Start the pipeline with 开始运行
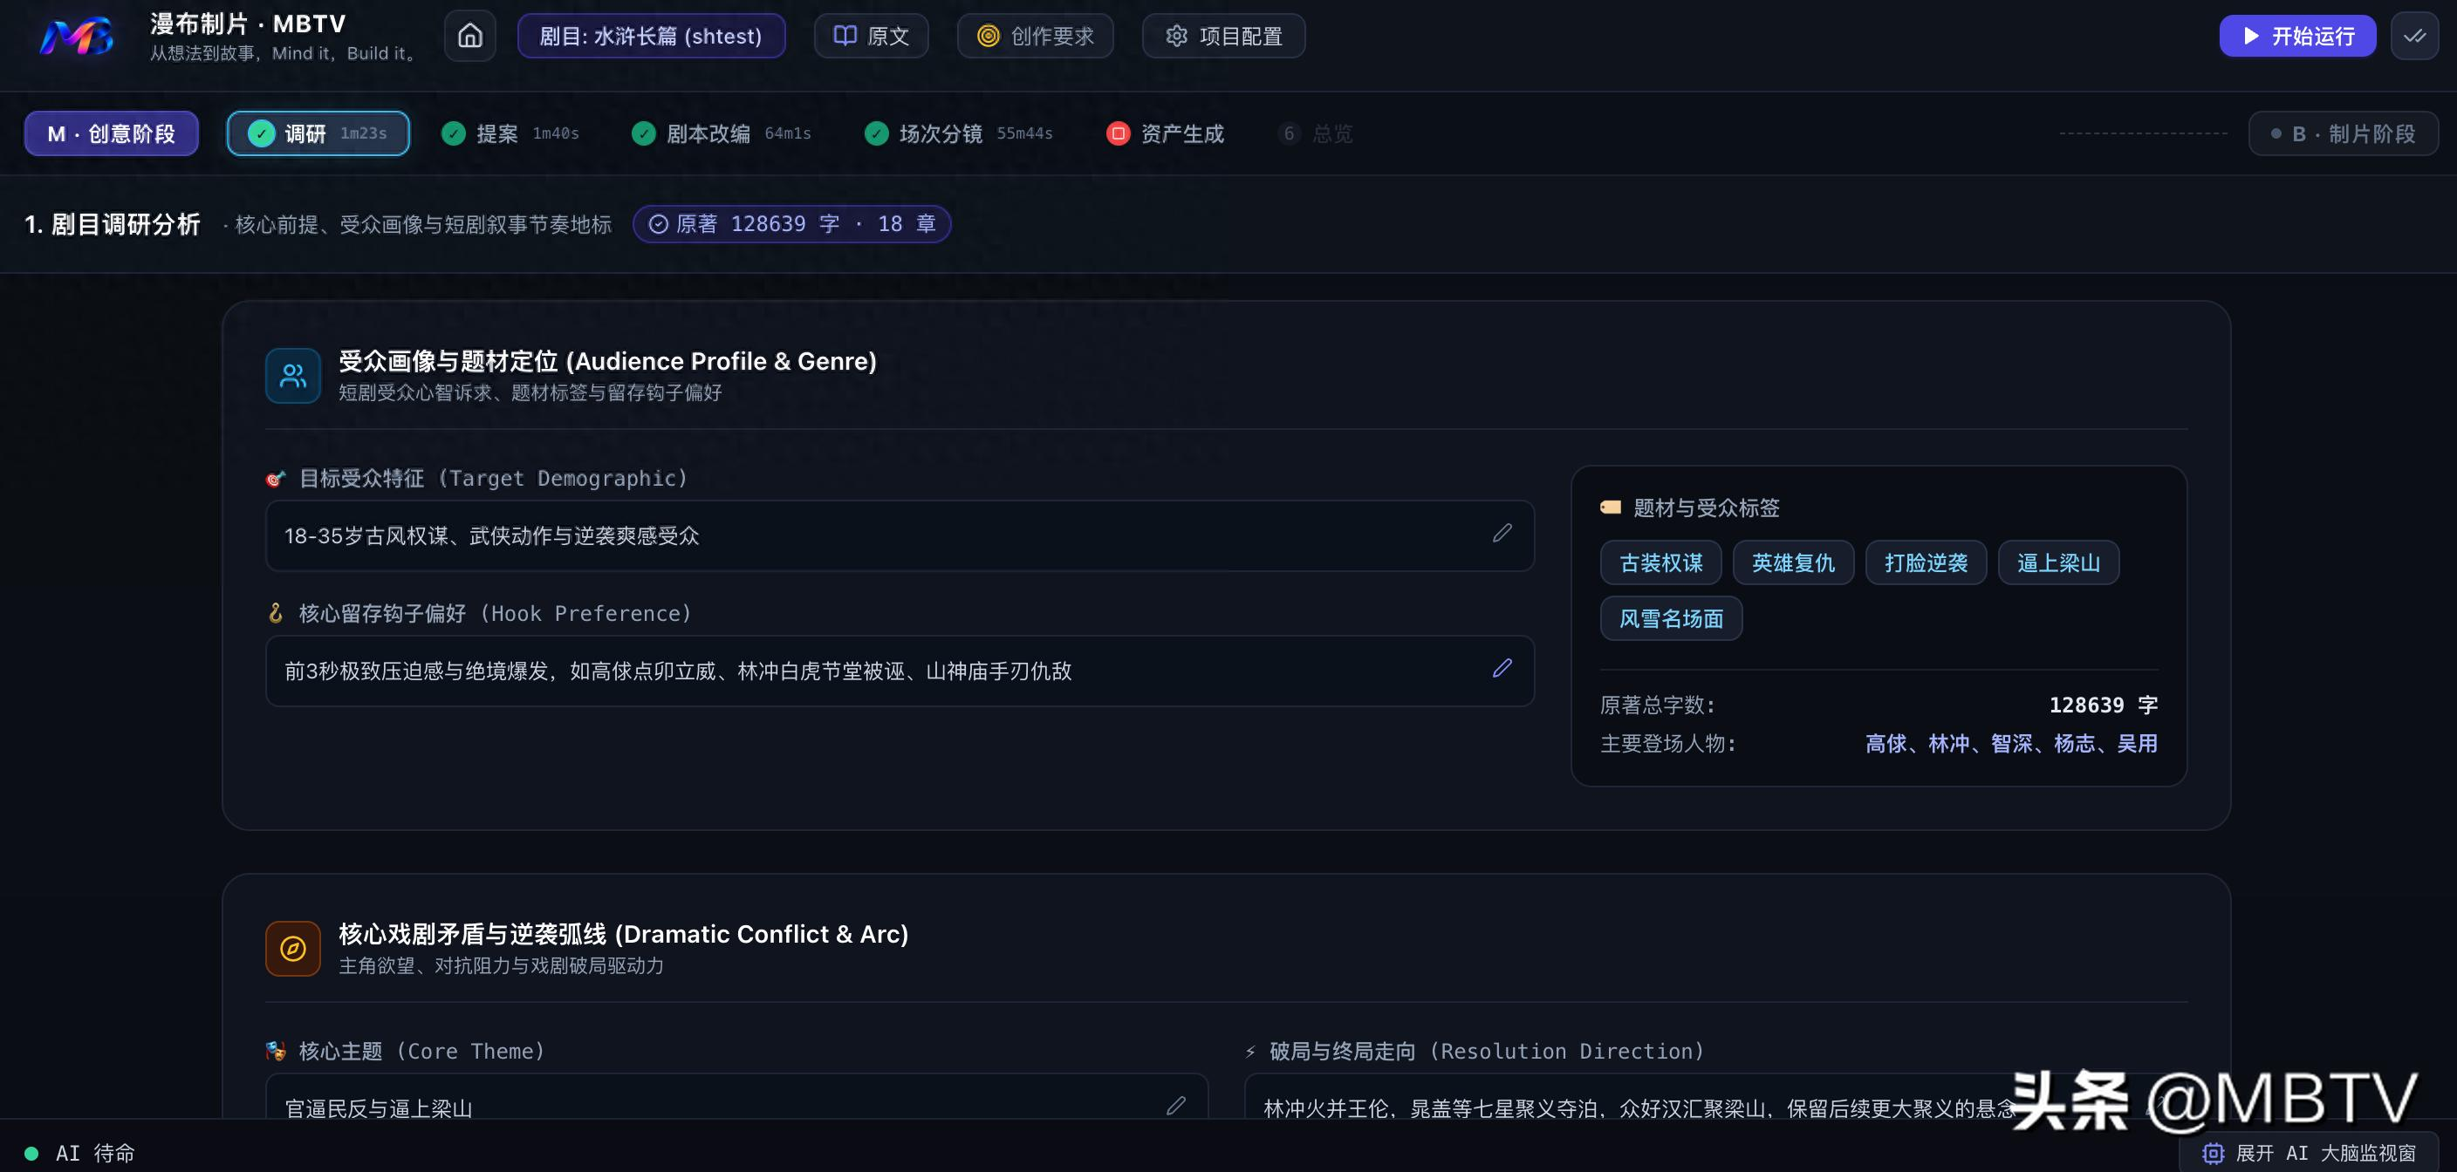2457x1172 pixels. (2296, 37)
